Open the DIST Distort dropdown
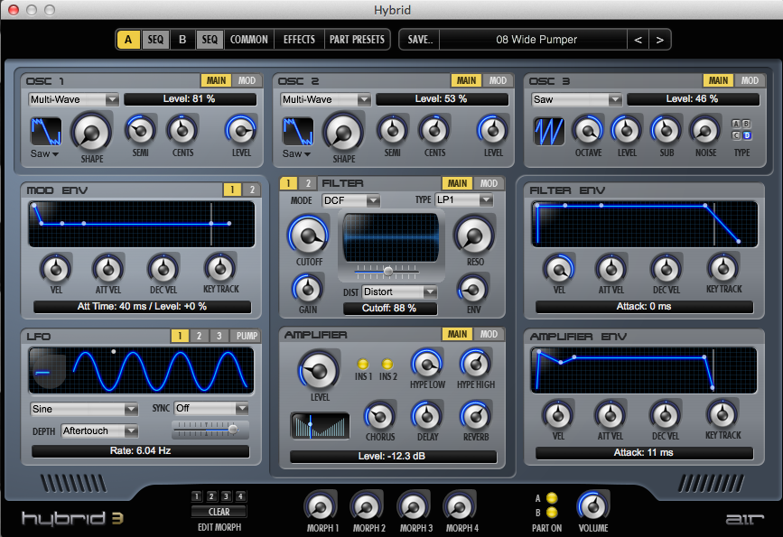This screenshot has width=783, height=537. click(x=399, y=292)
